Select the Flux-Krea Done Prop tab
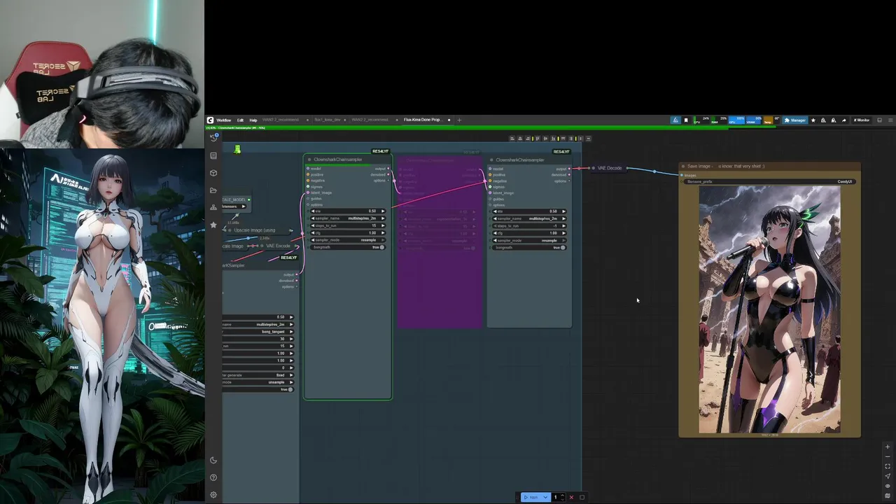The width and height of the screenshot is (896, 504). tap(422, 120)
